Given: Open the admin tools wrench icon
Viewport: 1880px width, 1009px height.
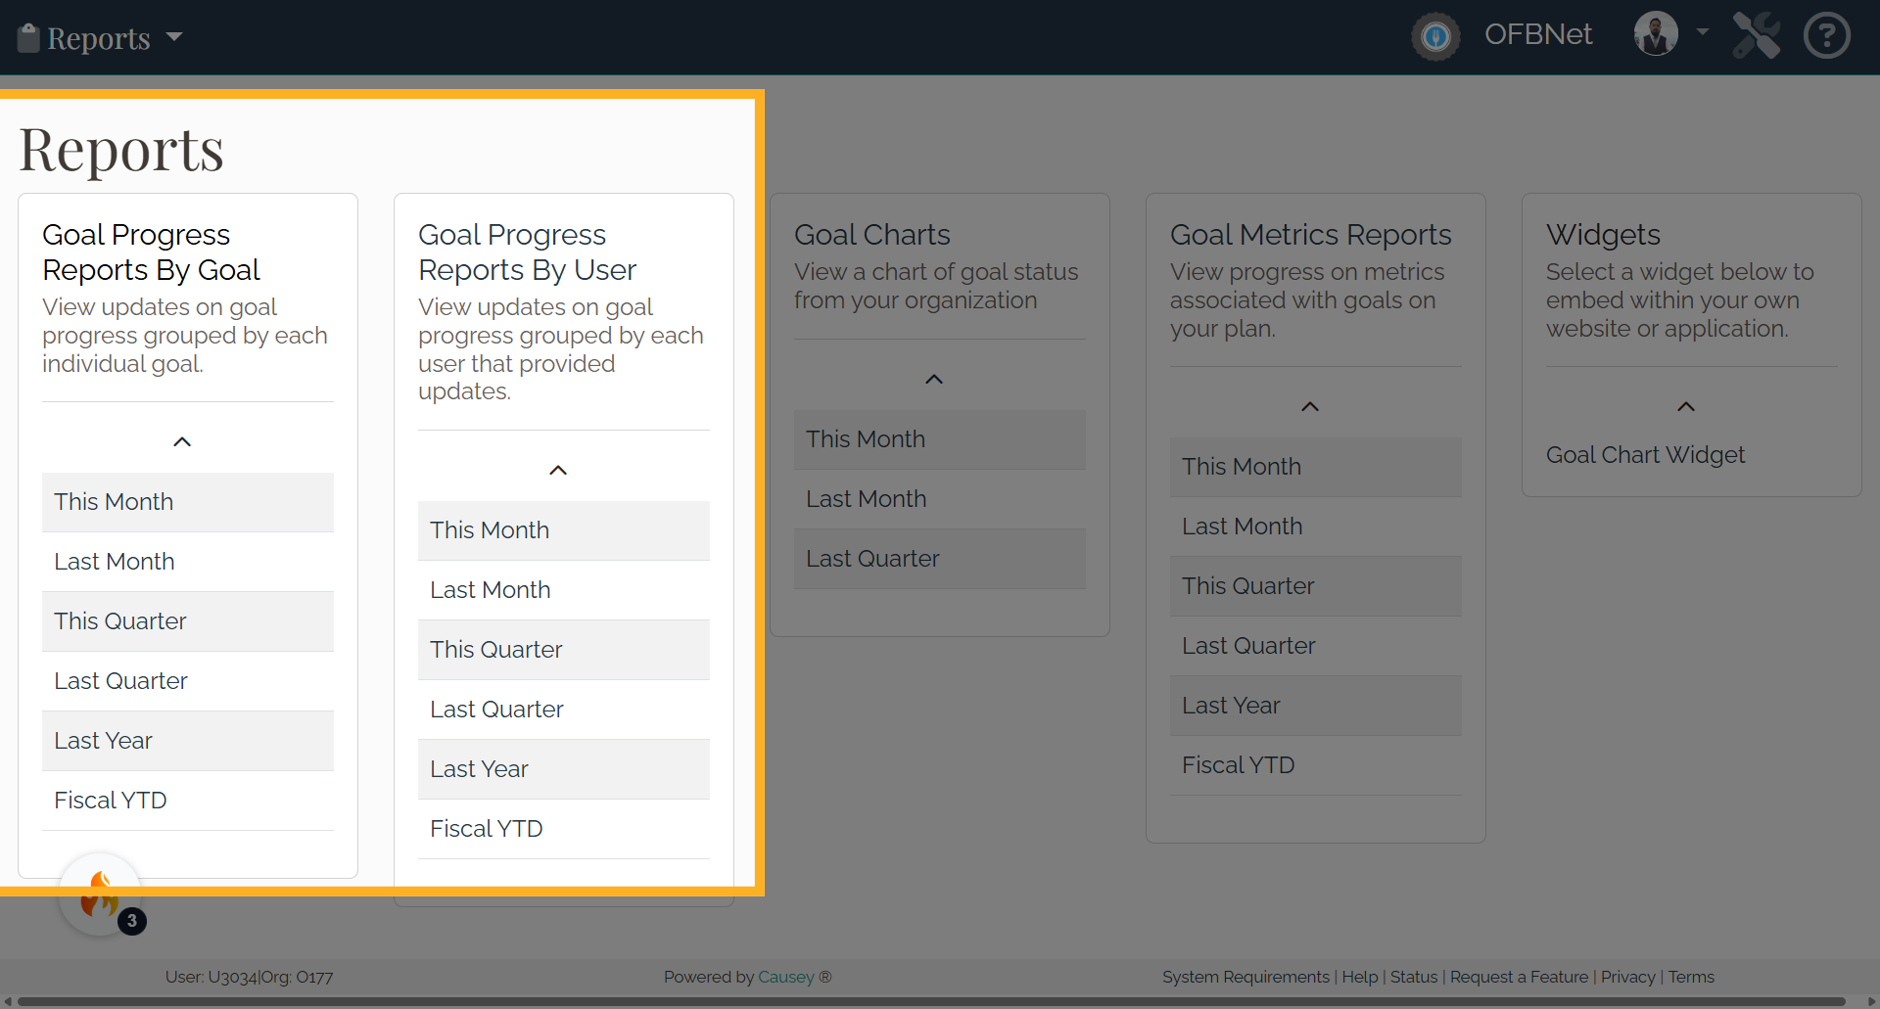Looking at the screenshot, I should click(1757, 36).
